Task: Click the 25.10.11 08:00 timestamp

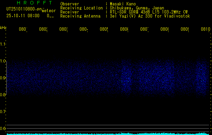Action: point(23,16)
